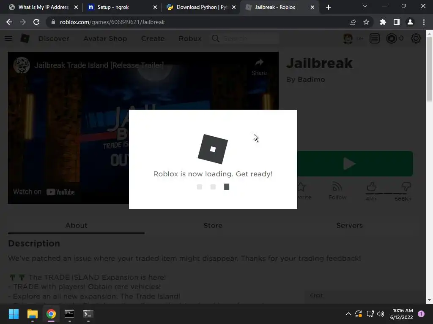Click the Chrome taskbar icon
Image resolution: width=433 pixels, height=324 pixels.
click(51, 314)
